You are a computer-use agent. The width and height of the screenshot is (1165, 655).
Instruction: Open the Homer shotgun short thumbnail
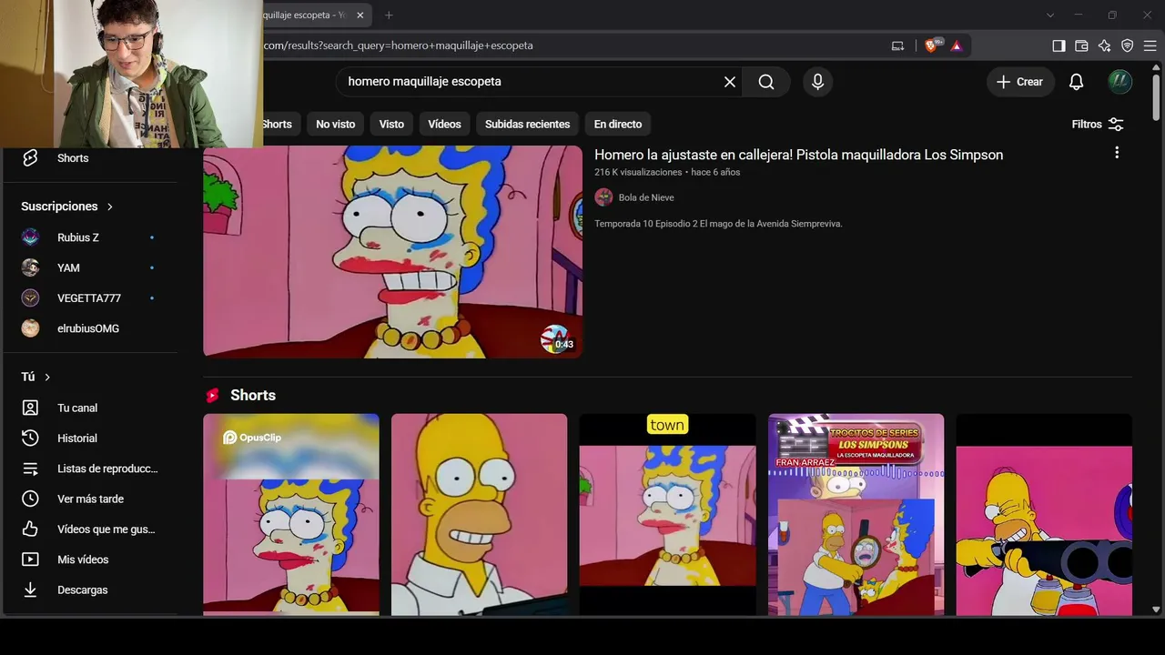(1044, 515)
